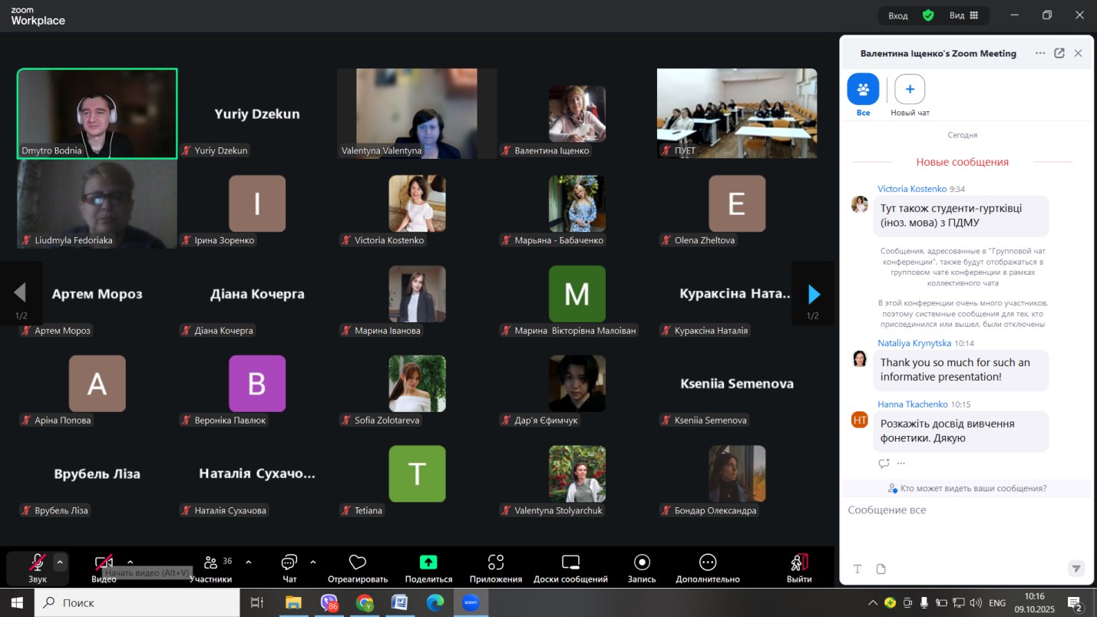Open the Apps (Приложения) icon

tap(495, 563)
